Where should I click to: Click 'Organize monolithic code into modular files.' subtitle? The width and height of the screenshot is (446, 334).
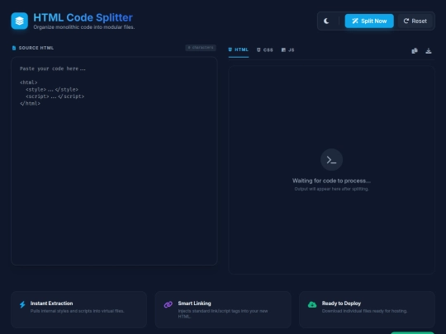(x=84, y=27)
